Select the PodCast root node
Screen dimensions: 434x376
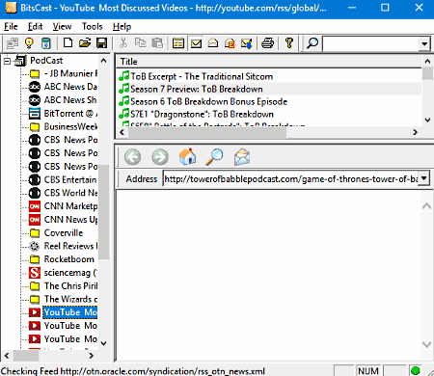(46, 61)
